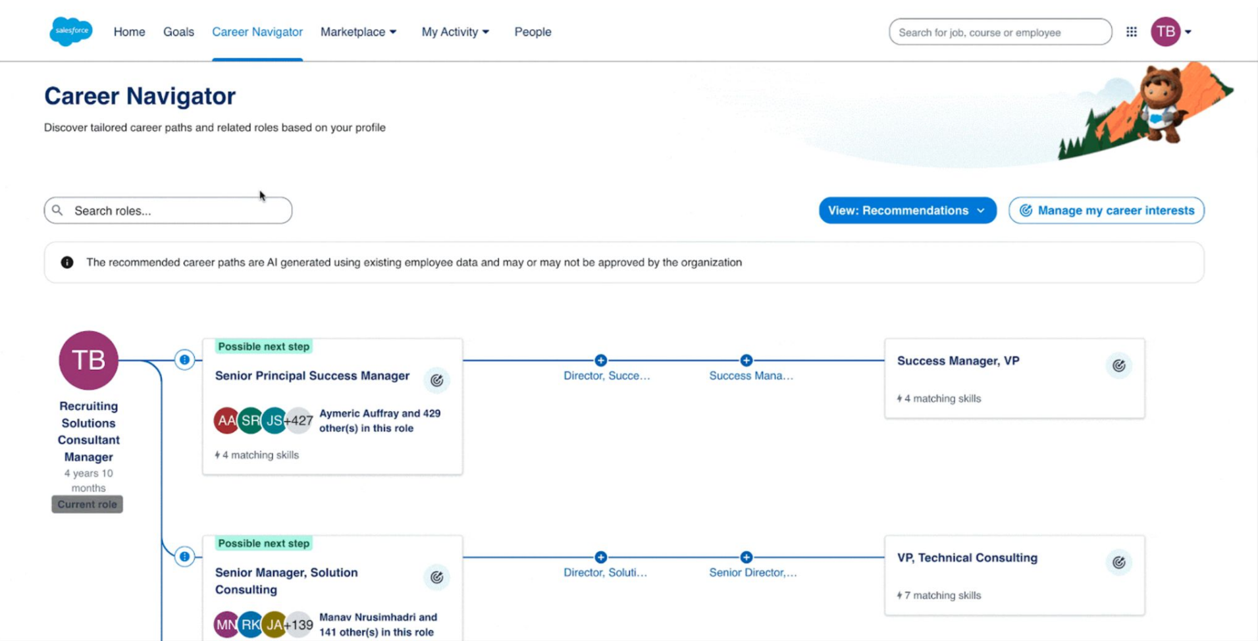Focus the Search roles input field
Viewport: 1258px width, 641px height.
[168, 210]
